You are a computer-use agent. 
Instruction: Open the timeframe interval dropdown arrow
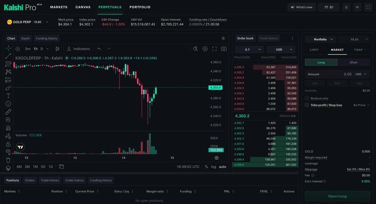click(x=47, y=49)
